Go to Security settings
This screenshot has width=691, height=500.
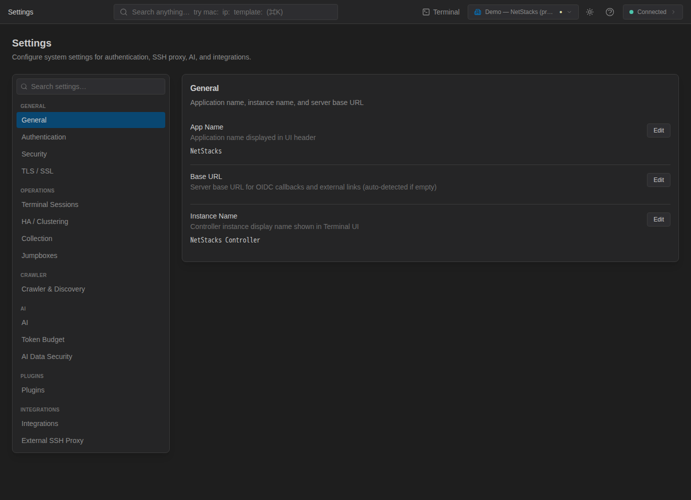coord(91,154)
